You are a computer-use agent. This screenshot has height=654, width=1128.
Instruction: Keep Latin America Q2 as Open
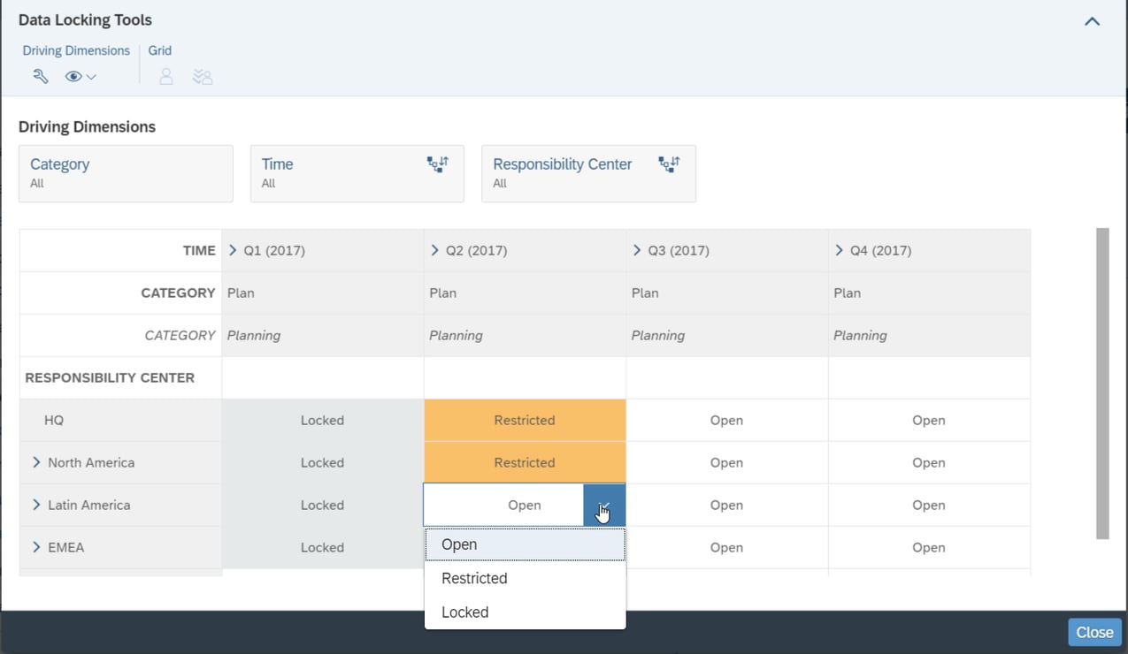(x=458, y=544)
